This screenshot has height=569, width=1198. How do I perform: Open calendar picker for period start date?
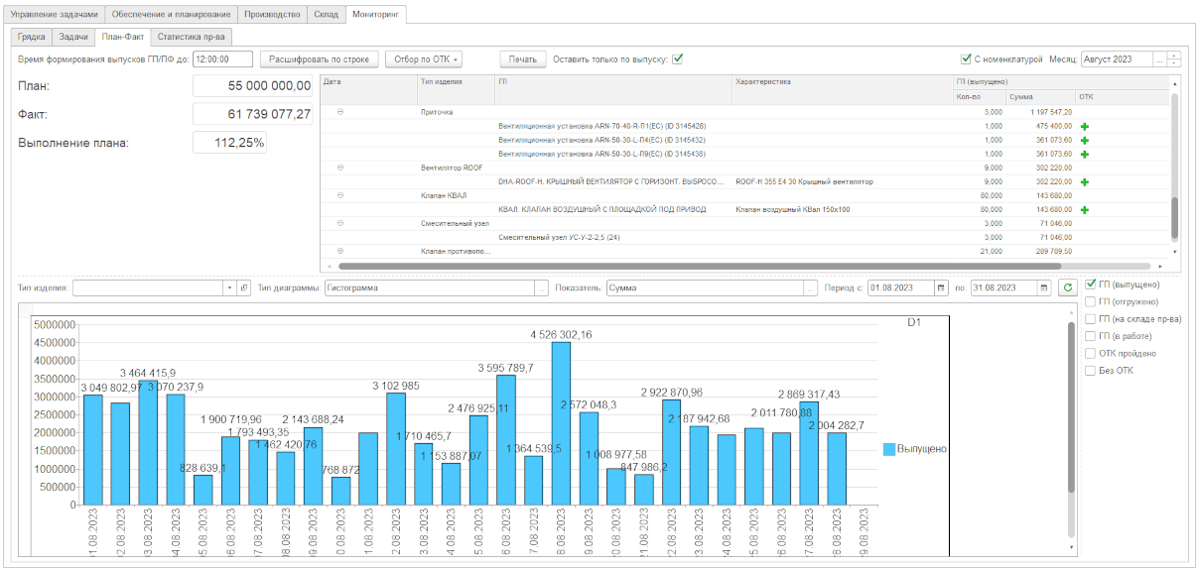941,287
